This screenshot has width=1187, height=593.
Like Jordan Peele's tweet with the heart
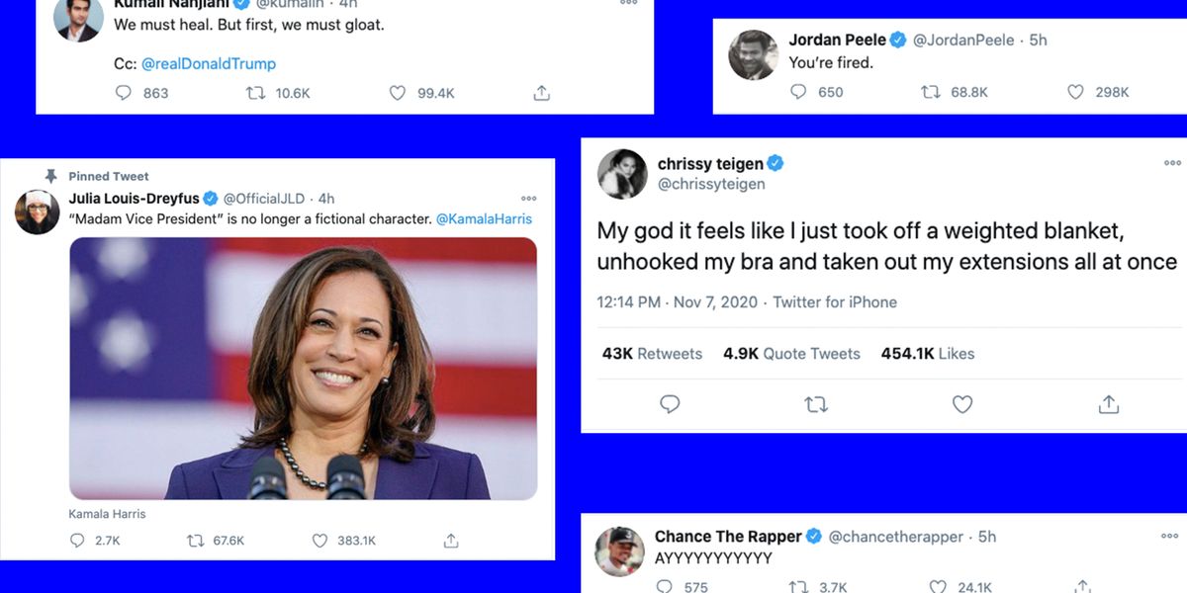pyautogui.click(x=1073, y=91)
